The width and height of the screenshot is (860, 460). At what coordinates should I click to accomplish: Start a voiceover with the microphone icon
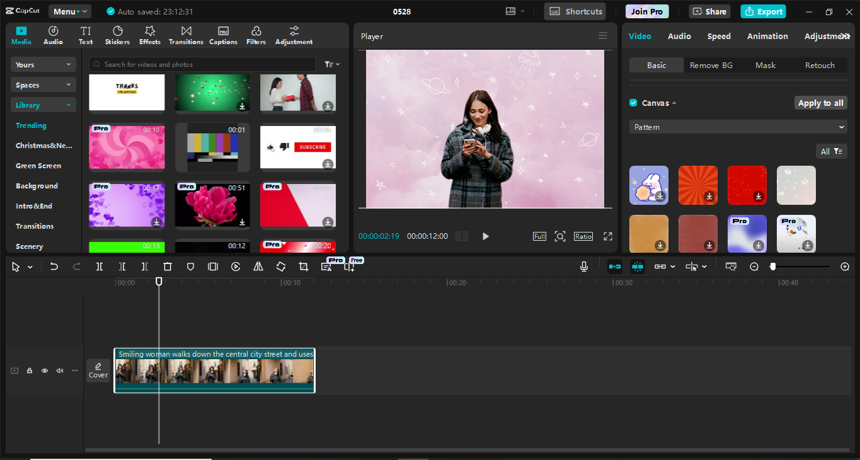tap(583, 266)
